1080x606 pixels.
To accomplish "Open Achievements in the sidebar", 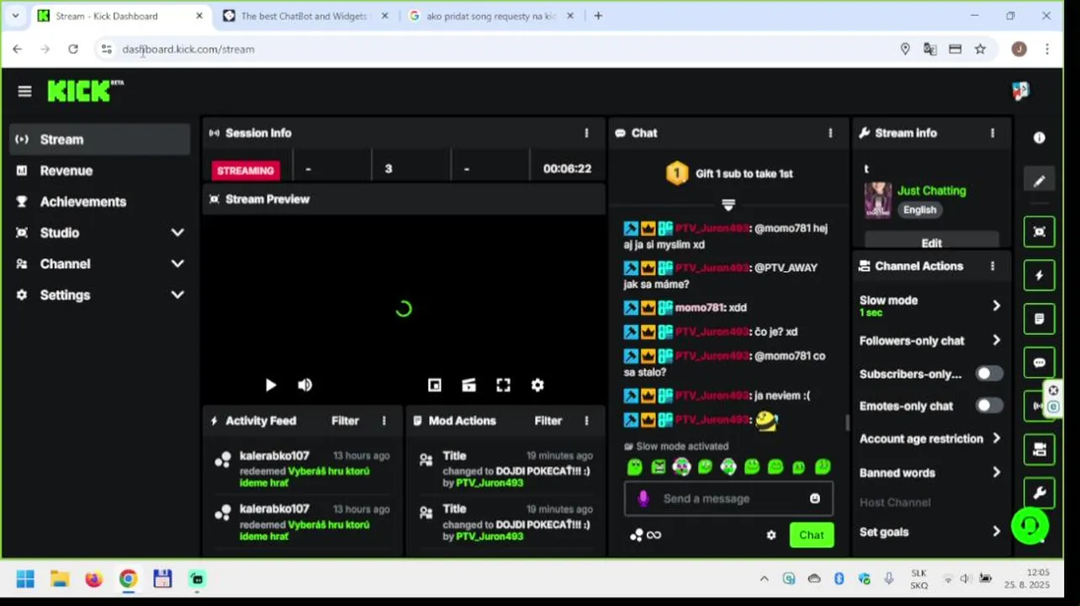I will click(x=100, y=202).
